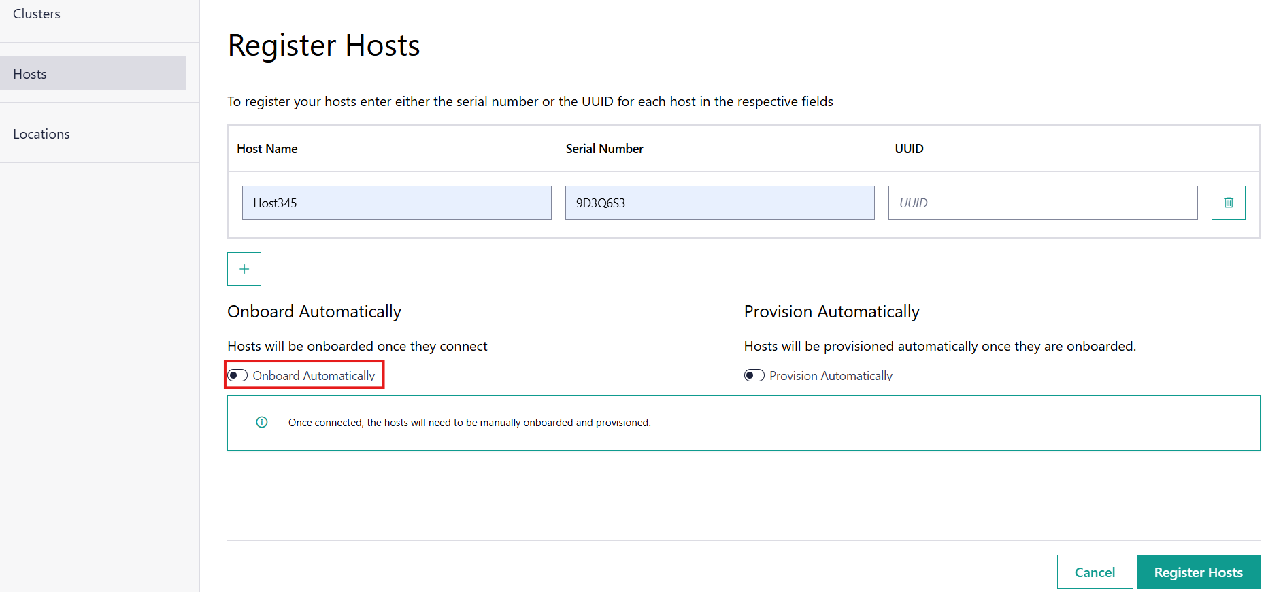
Task: Turn on the Provision Automatically switch
Action: click(754, 375)
